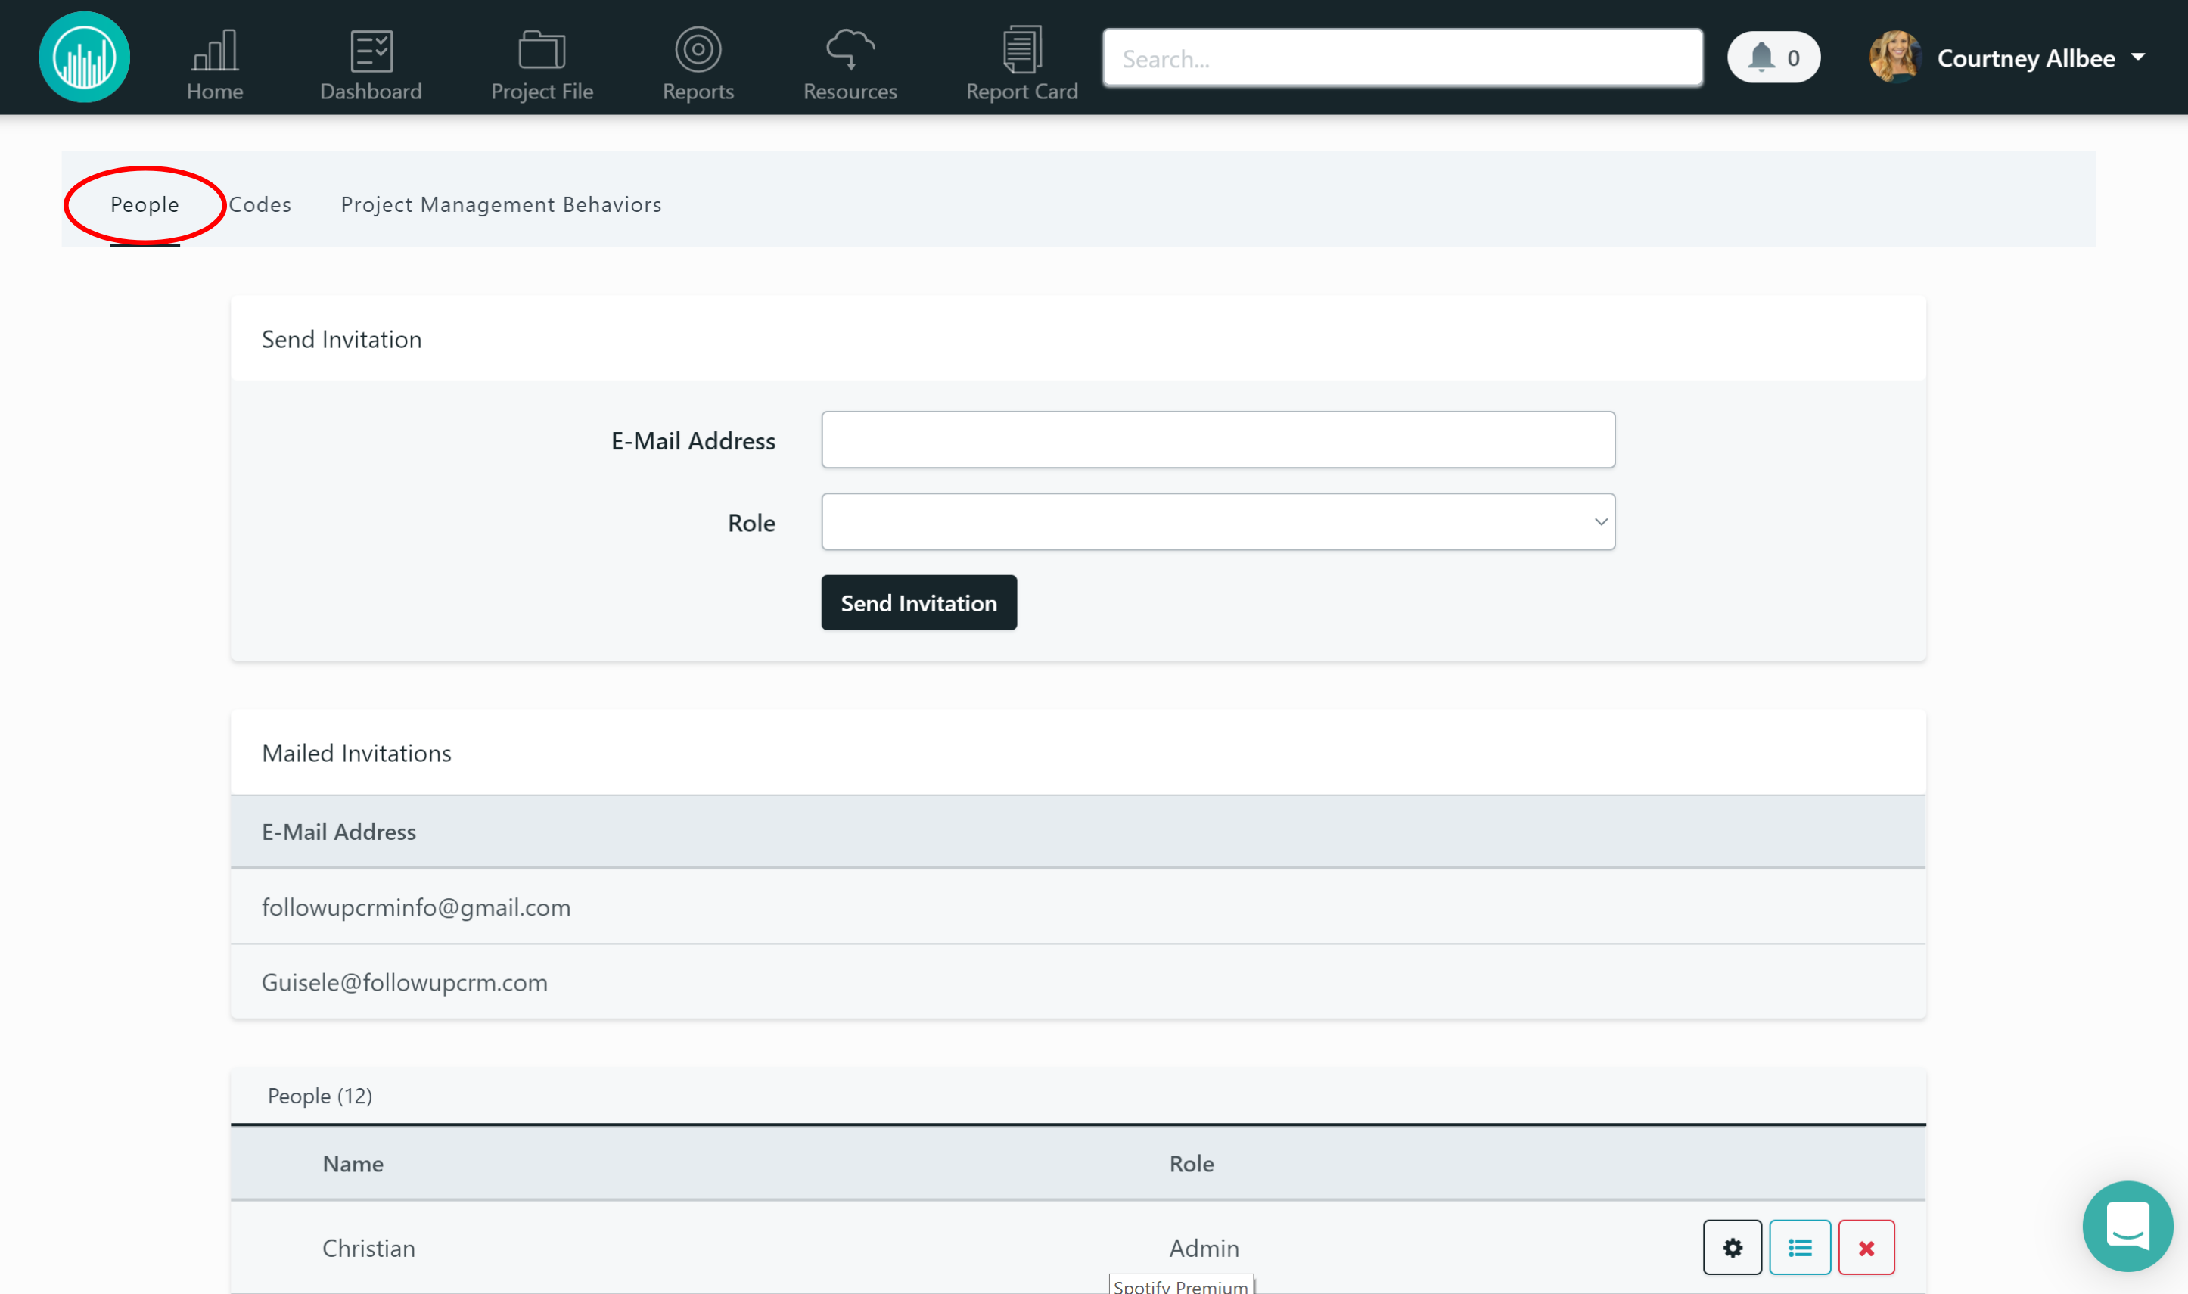2188x1294 pixels.
Task: Open the Project Management Behaviors tab
Action: [x=502, y=205]
